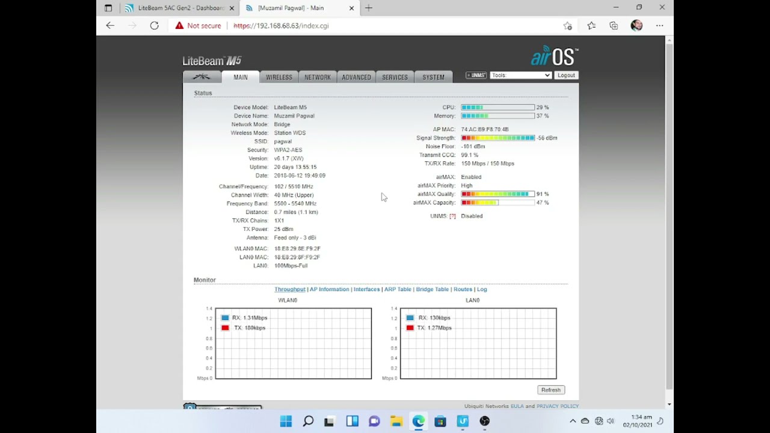Click the blue RX legend swatch in WLAN0 graph
Viewport: 770px width, 433px height.
225,318
